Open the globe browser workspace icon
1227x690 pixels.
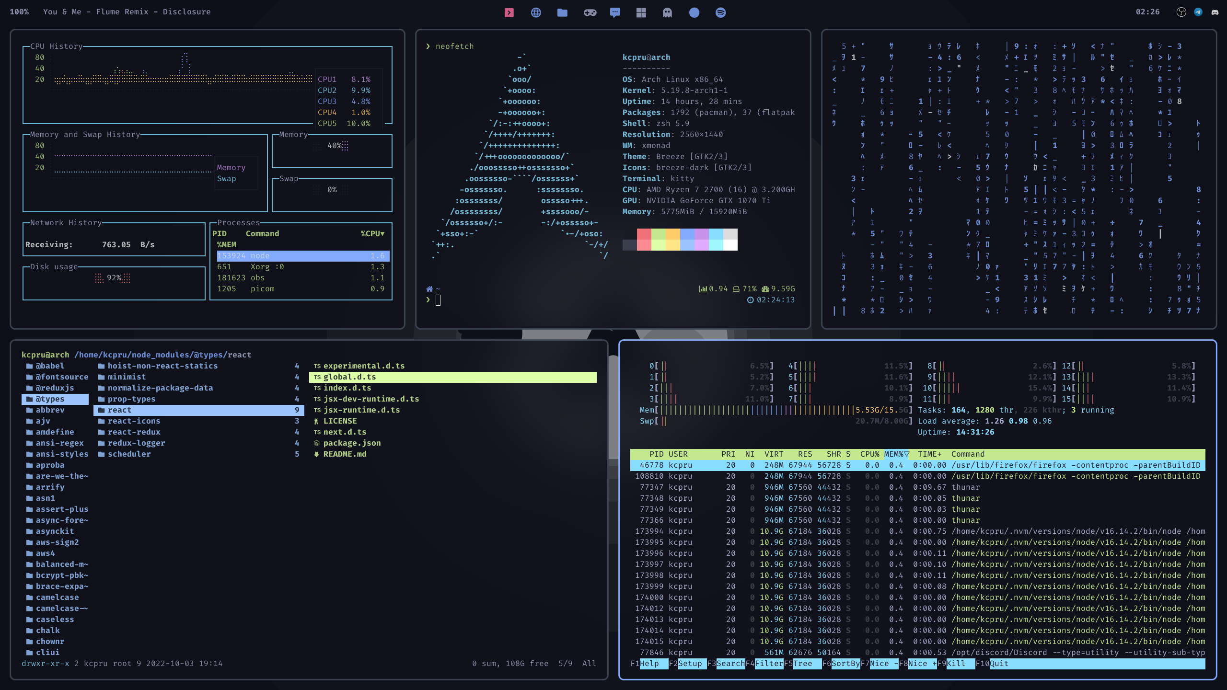coord(536,12)
